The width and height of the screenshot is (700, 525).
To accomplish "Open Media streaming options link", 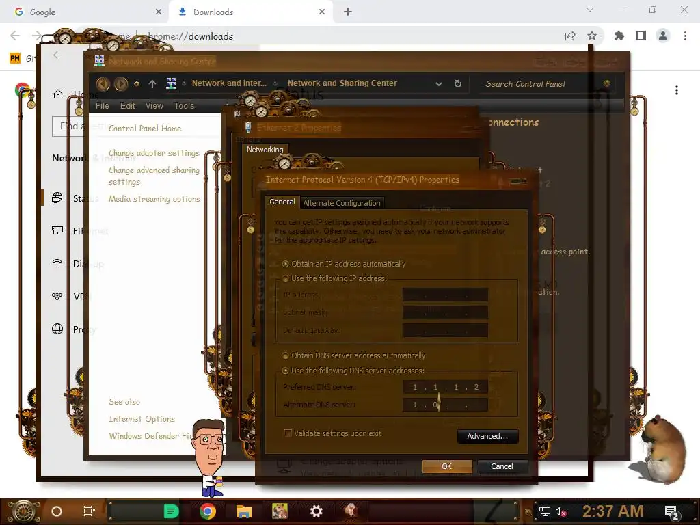I will click(x=154, y=199).
